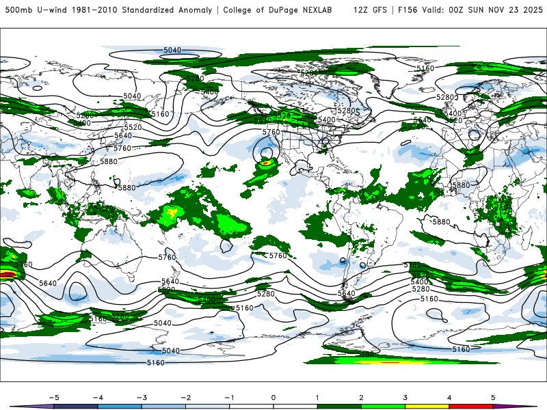This screenshot has height=410, width=547.
Task: Click the '-1' tick label on the color bar
Action: click(229, 398)
